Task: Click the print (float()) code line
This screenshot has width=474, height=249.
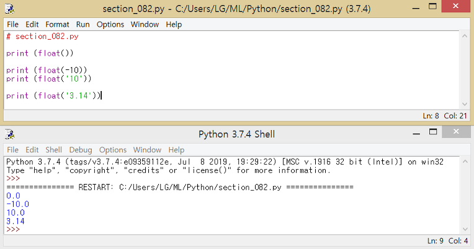Action: pyautogui.click(x=40, y=53)
